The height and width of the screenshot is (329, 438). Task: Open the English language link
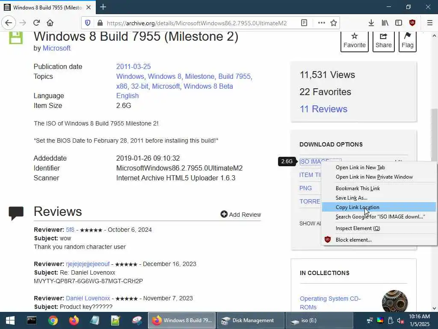(x=127, y=96)
